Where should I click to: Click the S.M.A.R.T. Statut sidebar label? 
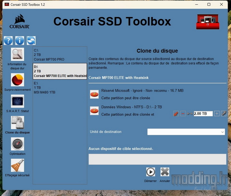[17, 111]
